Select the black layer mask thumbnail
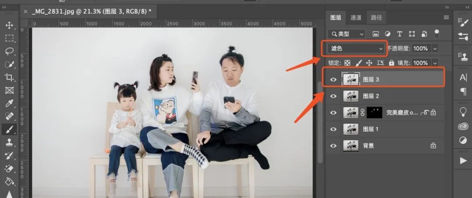This screenshot has width=472, height=198. pos(374,113)
